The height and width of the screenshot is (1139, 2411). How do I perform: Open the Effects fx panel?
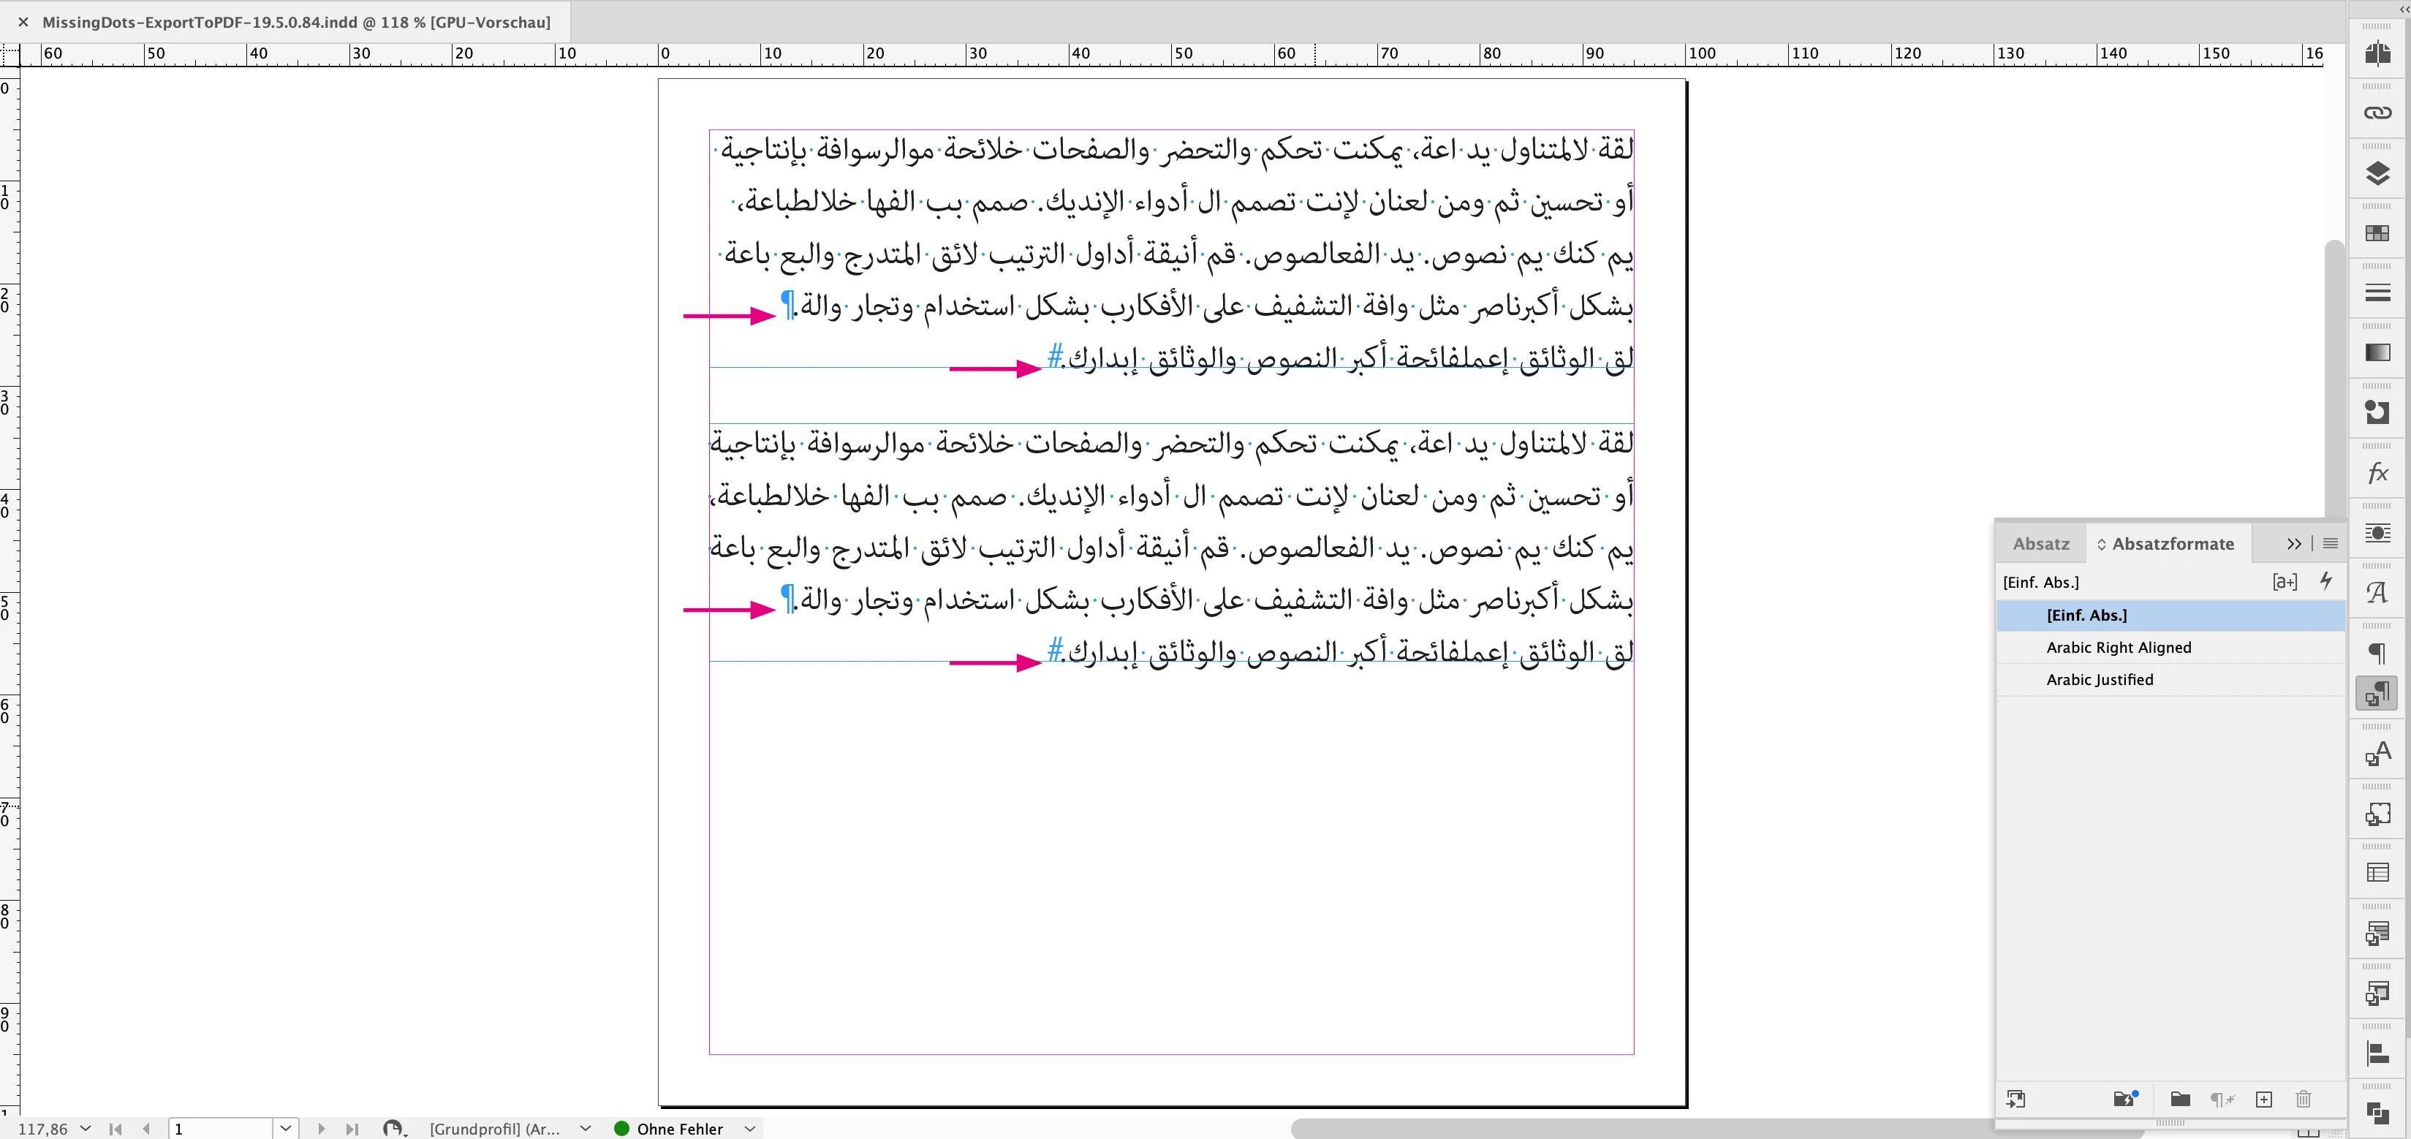(x=2377, y=472)
